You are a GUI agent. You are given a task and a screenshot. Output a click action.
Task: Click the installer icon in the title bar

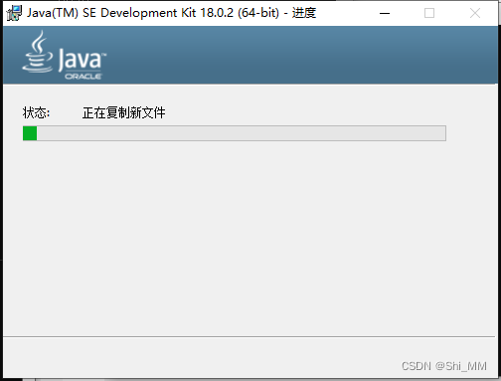point(14,13)
